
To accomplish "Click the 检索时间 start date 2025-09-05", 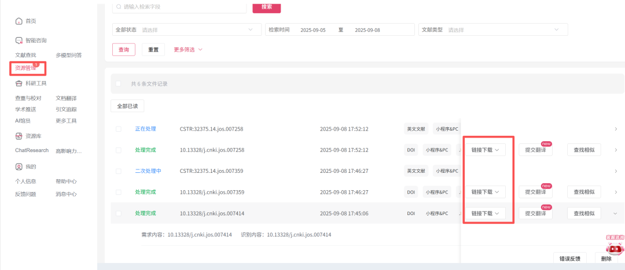I will (313, 30).
